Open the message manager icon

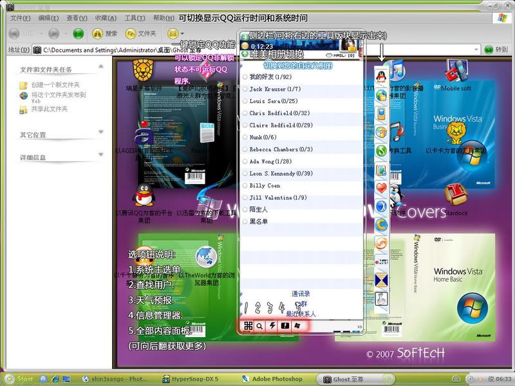point(285,326)
